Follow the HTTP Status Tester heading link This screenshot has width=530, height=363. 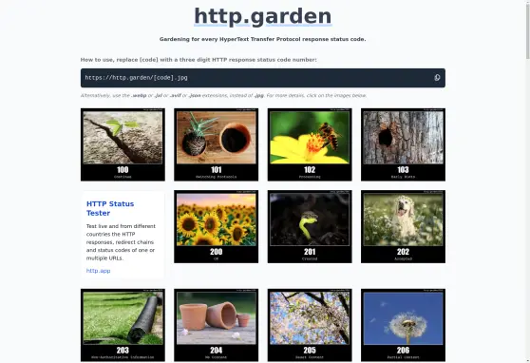(x=110, y=208)
